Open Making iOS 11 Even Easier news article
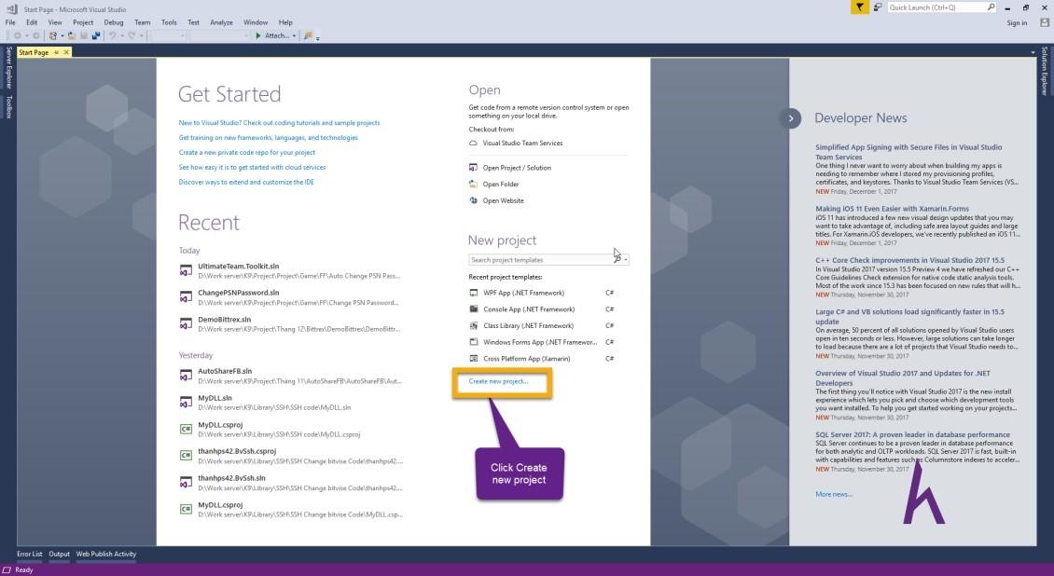This screenshot has height=576, width=1054. [x=892, y=209]
